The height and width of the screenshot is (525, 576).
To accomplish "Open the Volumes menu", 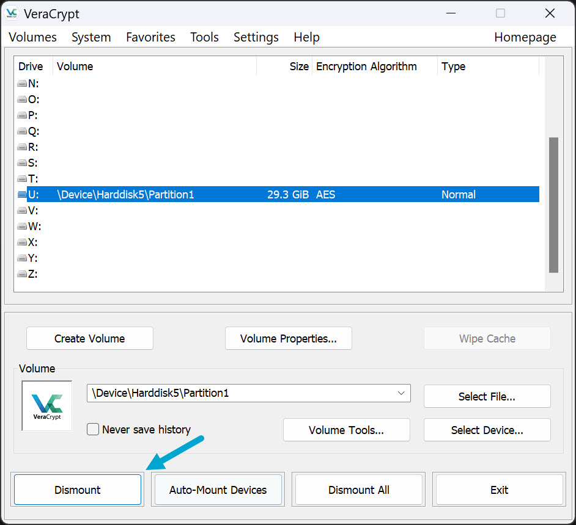I will (x=32, y=37).
